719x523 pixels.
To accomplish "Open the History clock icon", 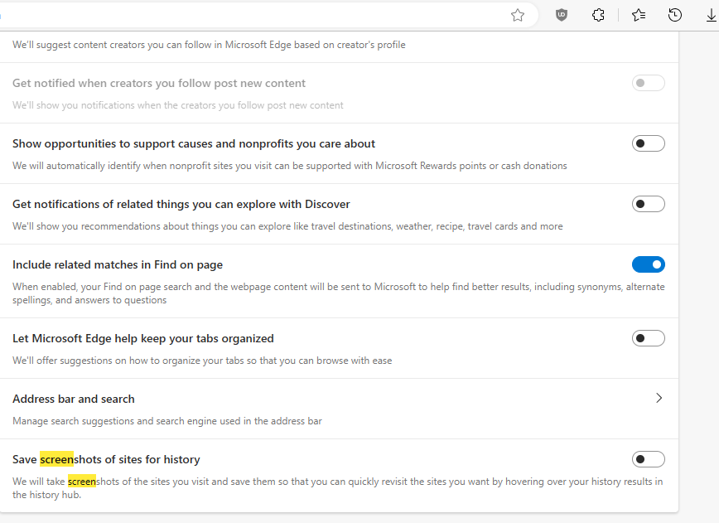I will pyautogui.click(x=675, y=15).
